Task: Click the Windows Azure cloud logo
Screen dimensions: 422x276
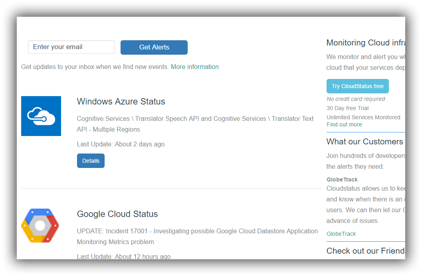Action: [41, 116]
